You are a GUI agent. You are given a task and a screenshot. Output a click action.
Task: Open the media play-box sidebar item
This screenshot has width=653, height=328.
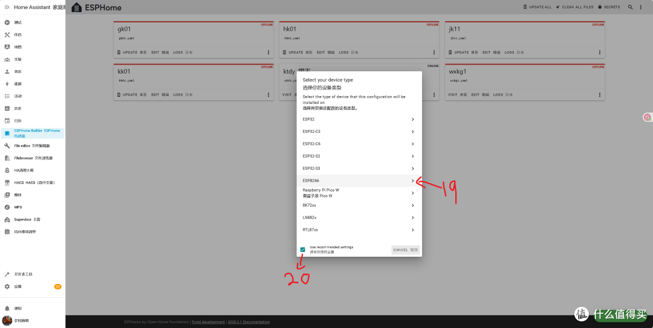(x=33, y=195)
